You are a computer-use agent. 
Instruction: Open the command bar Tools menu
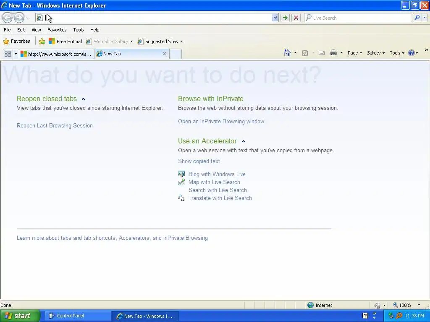coord(397,53)
